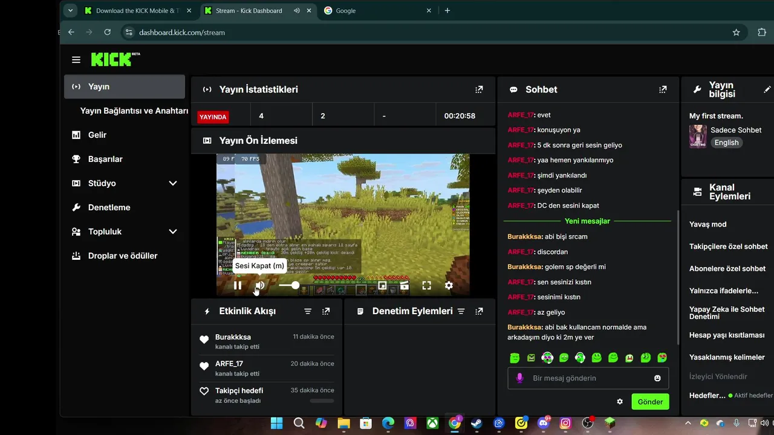Open the tab search dropdown arrow
The image size is (774, 435).
tap(70, 10)
